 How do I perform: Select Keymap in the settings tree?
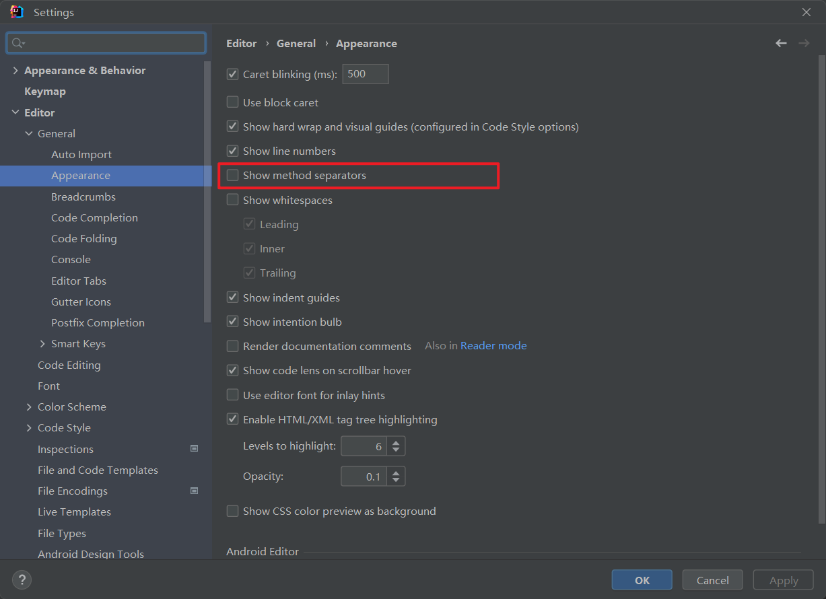coord(45,92)
